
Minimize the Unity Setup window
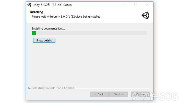(124, 5)
